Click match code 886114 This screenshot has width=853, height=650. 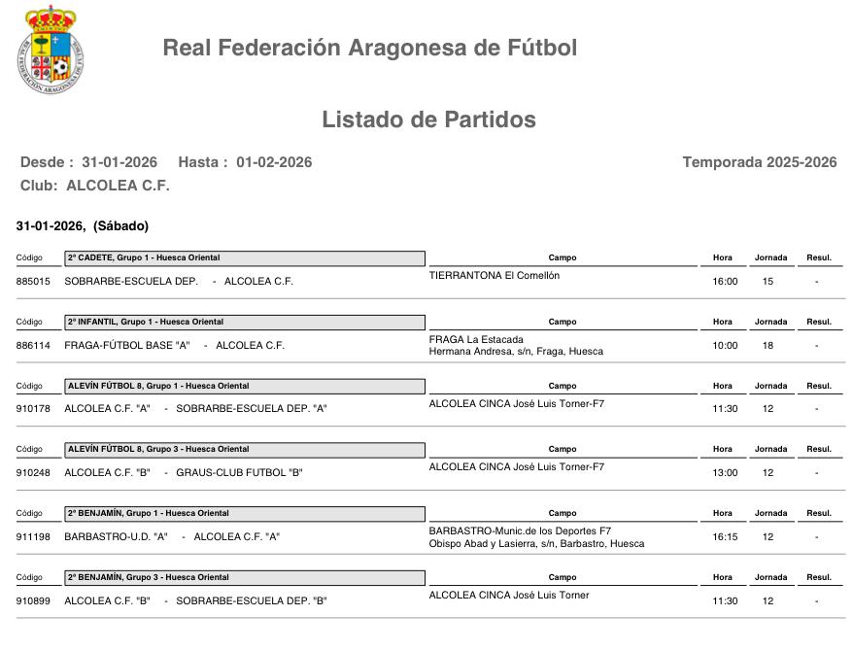(33, 345)
